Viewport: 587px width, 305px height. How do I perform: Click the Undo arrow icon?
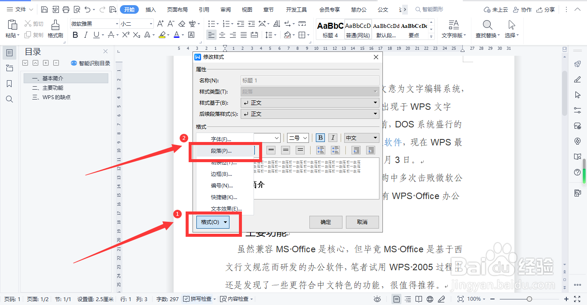88,9
